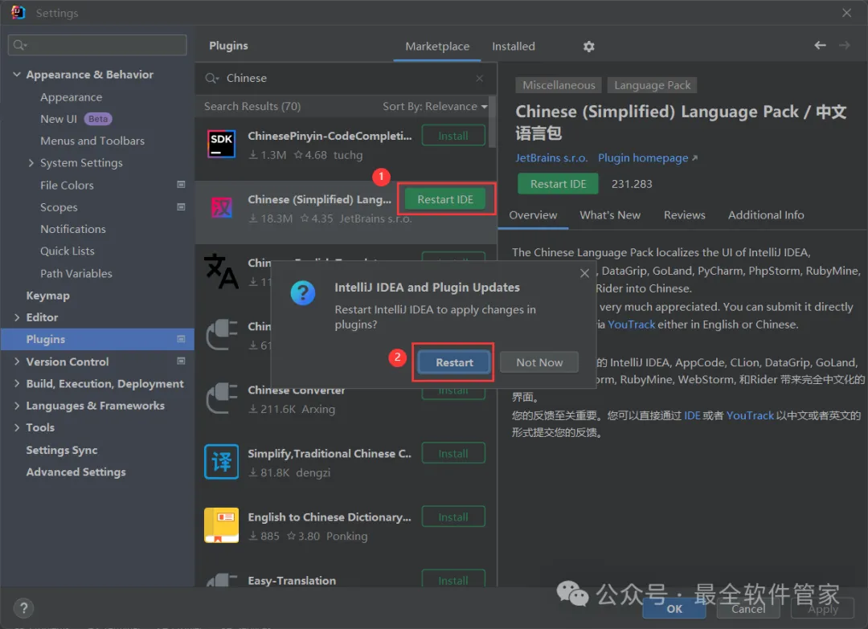
Task: Click the Simplify Traditional Chinese plugin icon
Action: pos(222,461)
